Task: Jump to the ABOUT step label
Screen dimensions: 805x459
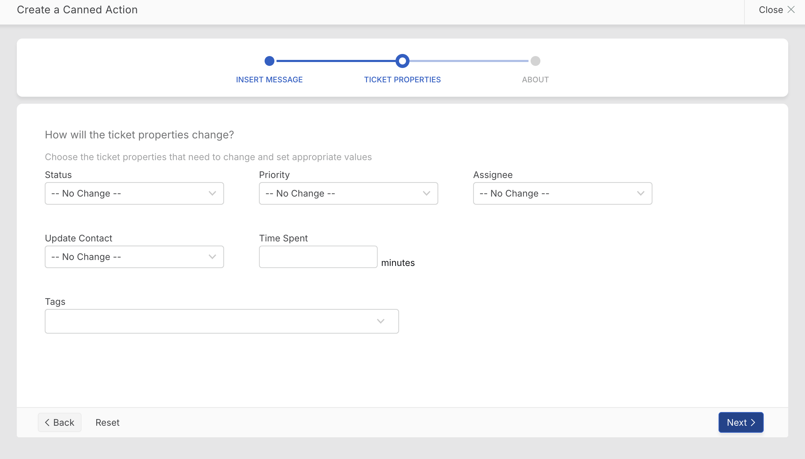Action: 535,80
